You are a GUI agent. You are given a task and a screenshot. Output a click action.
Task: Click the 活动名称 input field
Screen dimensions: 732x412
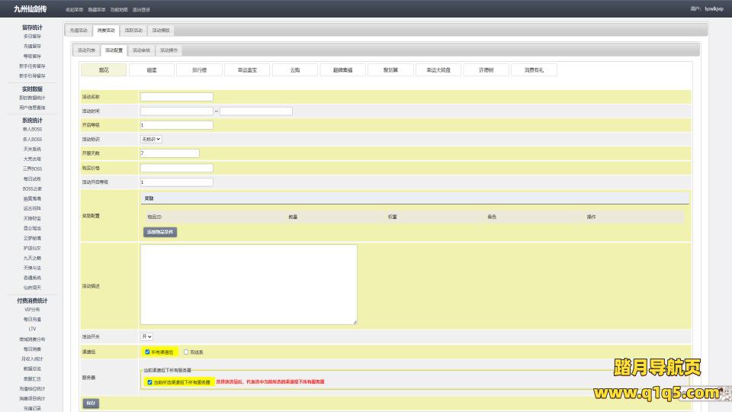177,97
